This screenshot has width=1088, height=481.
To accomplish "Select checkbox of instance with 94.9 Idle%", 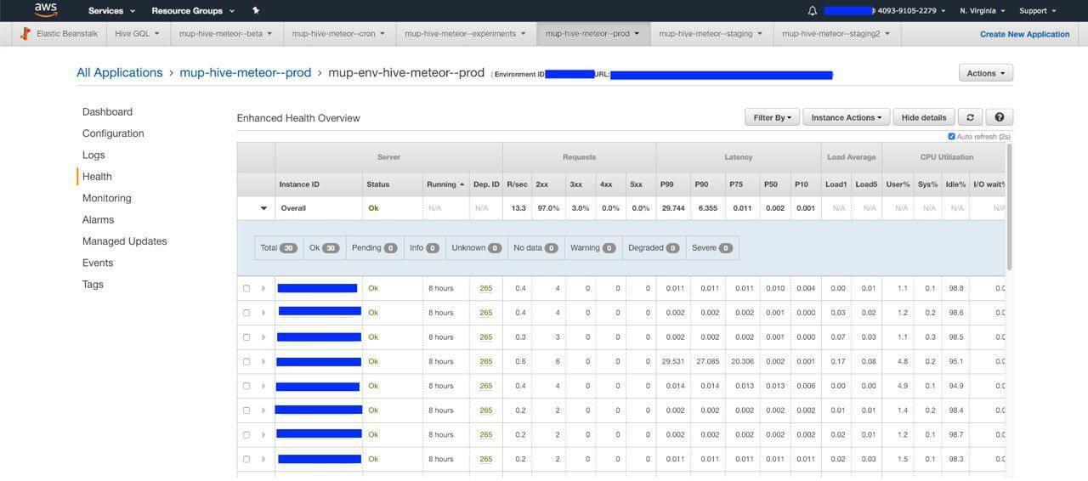I will pos(246,386).
